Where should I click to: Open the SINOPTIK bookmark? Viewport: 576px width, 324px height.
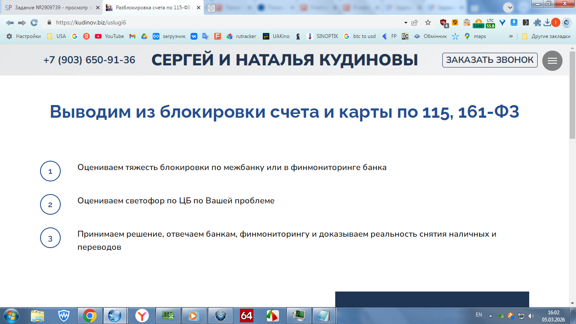(x=323, y=36)
